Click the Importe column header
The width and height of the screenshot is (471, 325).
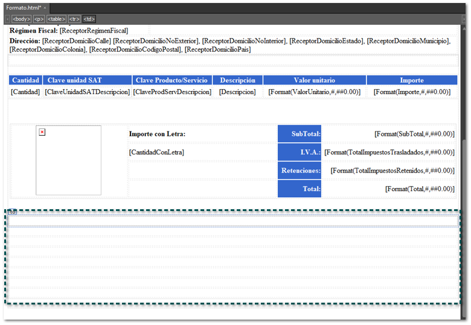[x=412, y=80]
